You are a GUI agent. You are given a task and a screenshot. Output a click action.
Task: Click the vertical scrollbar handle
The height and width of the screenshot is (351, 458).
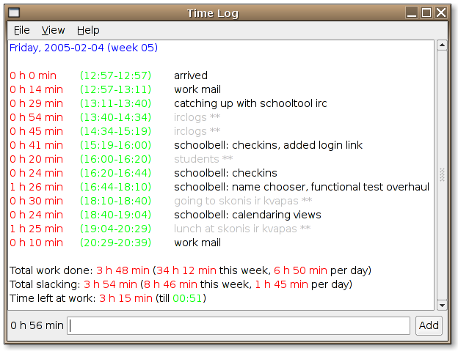click(x=442, y=174)
